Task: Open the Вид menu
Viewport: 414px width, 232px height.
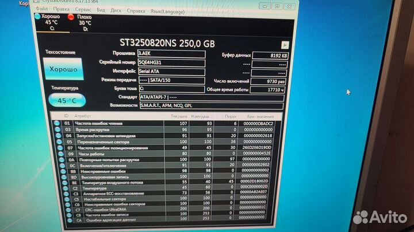Action: point(101,10)
